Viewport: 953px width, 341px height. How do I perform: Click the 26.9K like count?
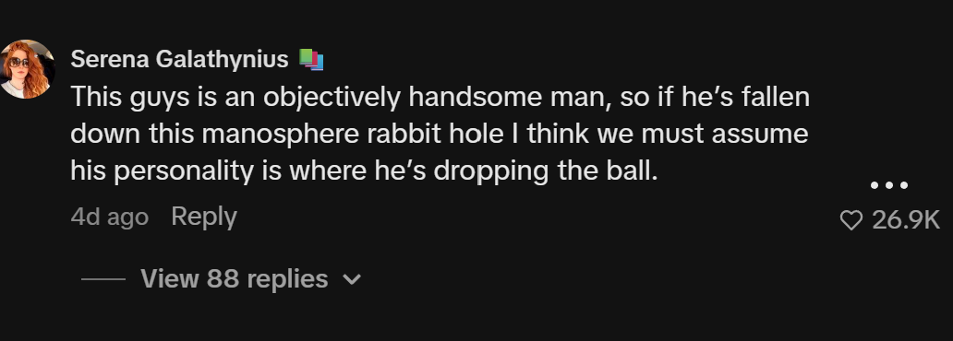906,220
